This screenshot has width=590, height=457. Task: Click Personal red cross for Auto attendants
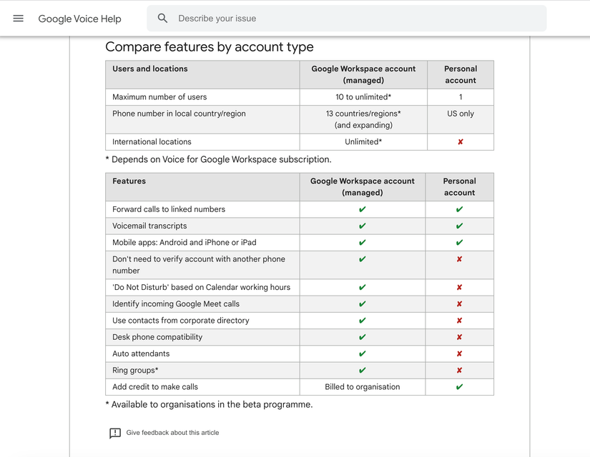459,353
